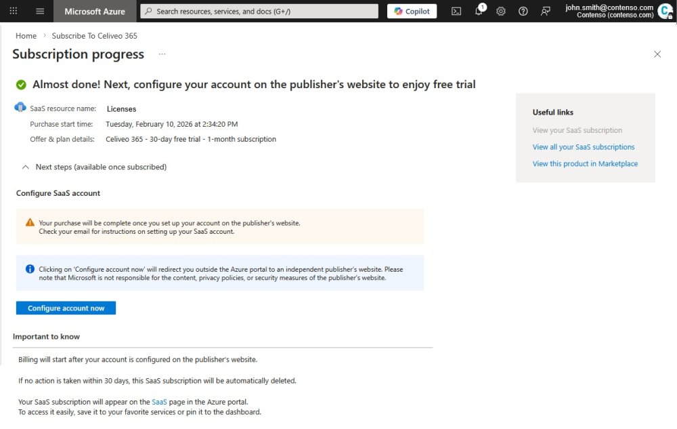Click the Important to know heading
This screenshot has width=677, height=429.
pyautogui.click(x=46, y=337)
